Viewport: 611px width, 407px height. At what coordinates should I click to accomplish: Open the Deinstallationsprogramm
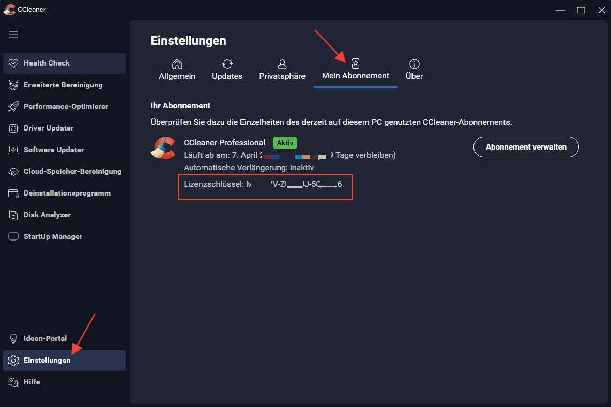67,193
